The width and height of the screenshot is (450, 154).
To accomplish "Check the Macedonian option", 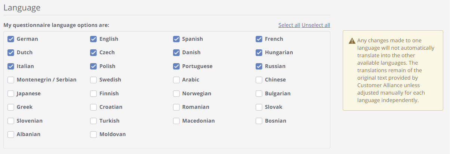I will (176, 121).
